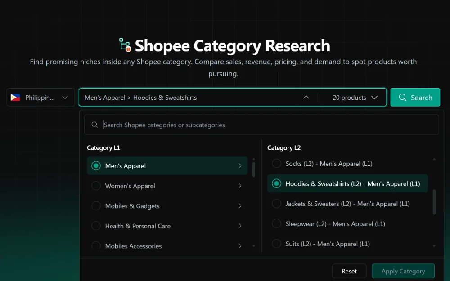
Task: Click the Category L2 scroll down arrow
Action: 434,246
